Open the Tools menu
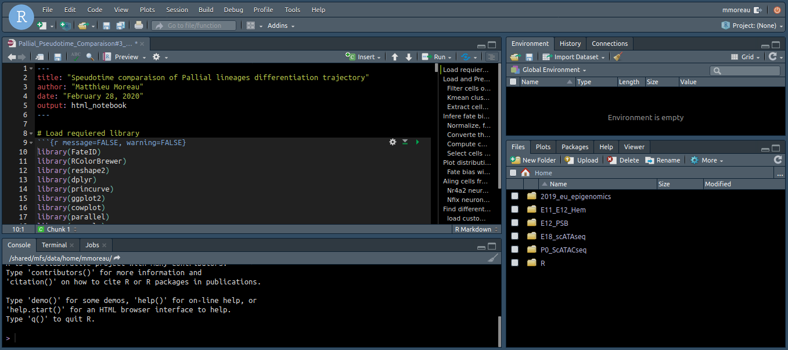 293,10
